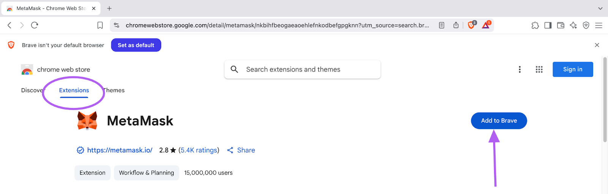The image size is (608, 194).
Task: Open Brave Rewards triangle icon
Action: pos(486,25)
